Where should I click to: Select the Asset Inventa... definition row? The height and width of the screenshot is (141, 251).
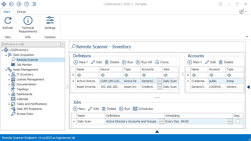tap(125, 87)
